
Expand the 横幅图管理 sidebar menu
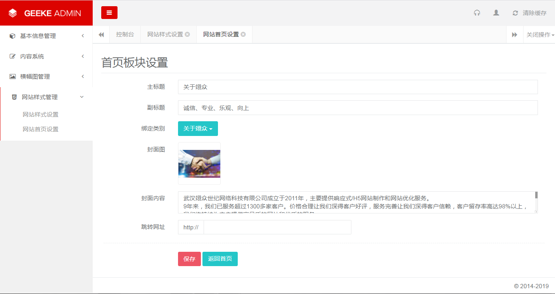tap(46, 77)
